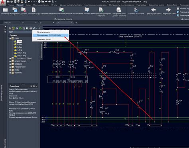Click the Копировать project ribbon tool
This screenshot has height=148, width=189.
point(15,11)
